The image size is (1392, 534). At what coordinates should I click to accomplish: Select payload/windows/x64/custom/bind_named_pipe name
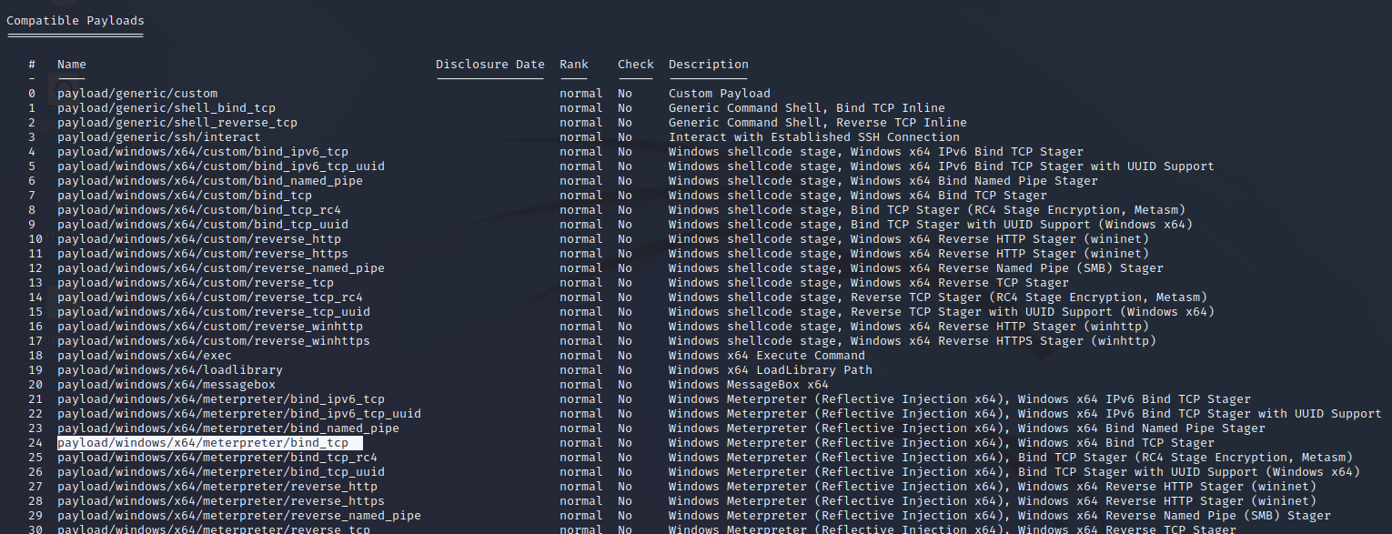(x=210, y=181)
